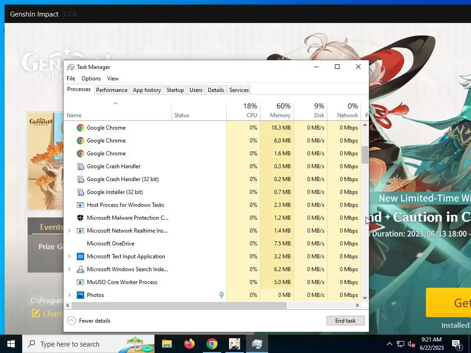Screen dimensions: 471x353
Task: Click Microsoft Text Input Application icon
Action: pos(80,256)
